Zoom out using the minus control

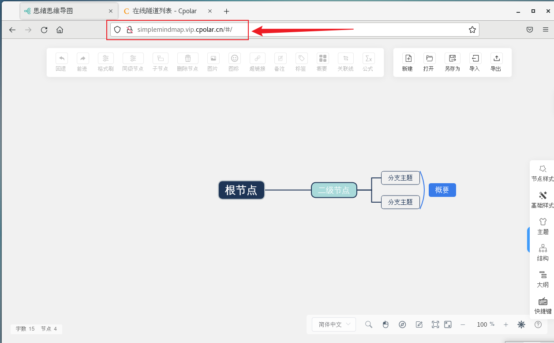click(x=462, y=324)
